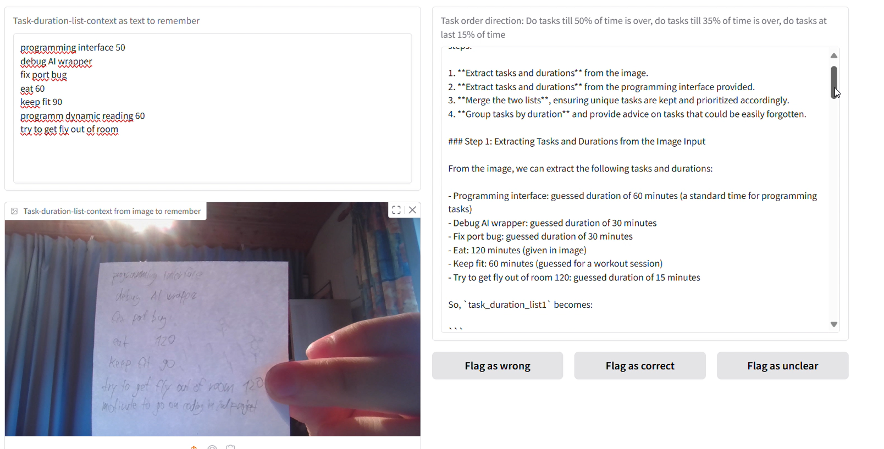Click the 'Task-duration-list-context from image' label
This screenshot has width=884, height=449.
coord(112,211)
